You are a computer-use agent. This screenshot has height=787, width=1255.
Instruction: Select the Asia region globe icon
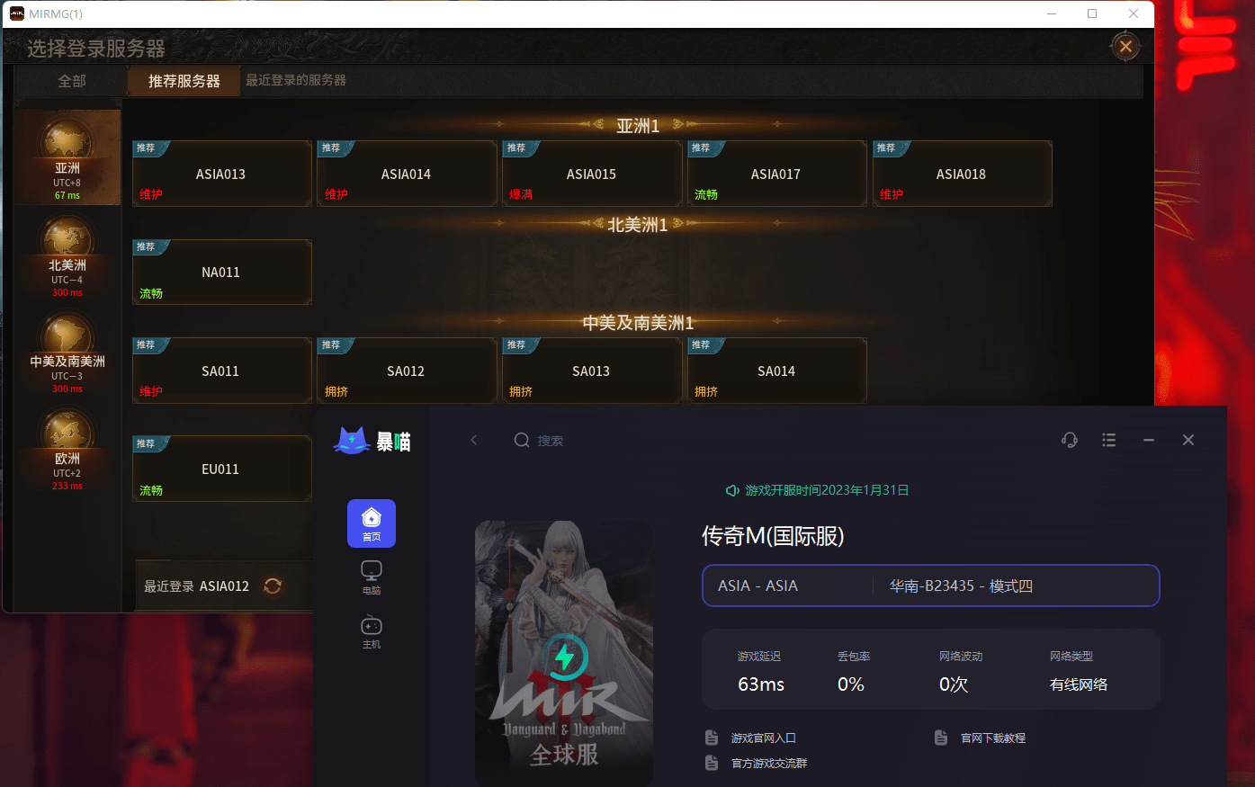(67, 140)
